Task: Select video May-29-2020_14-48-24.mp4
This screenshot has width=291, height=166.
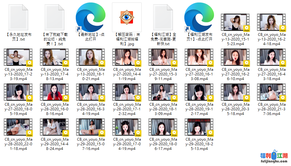Action: pyautogui.click(x=55, y=127)
